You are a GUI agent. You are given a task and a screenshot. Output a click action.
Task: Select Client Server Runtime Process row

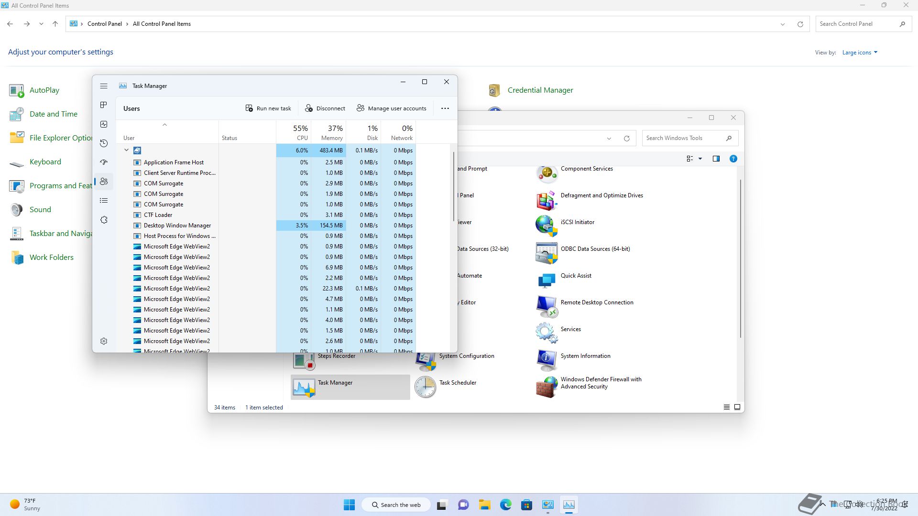pos(266,173)
